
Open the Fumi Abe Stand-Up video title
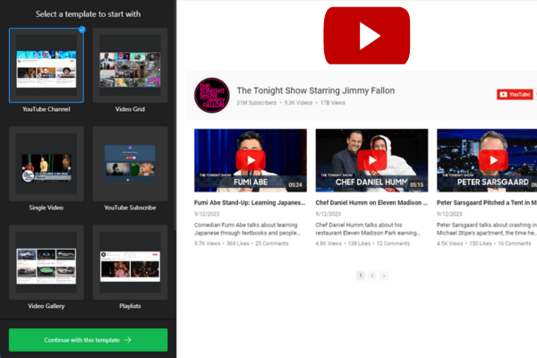pos(250,203)
